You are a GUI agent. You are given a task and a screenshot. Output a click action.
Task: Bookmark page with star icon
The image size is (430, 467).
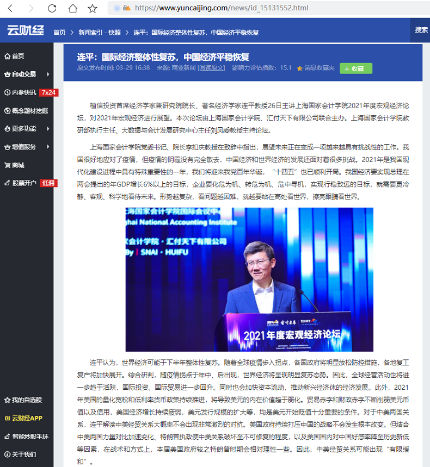93,8
